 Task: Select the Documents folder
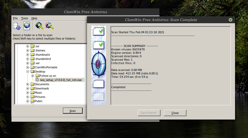[42, 84]
